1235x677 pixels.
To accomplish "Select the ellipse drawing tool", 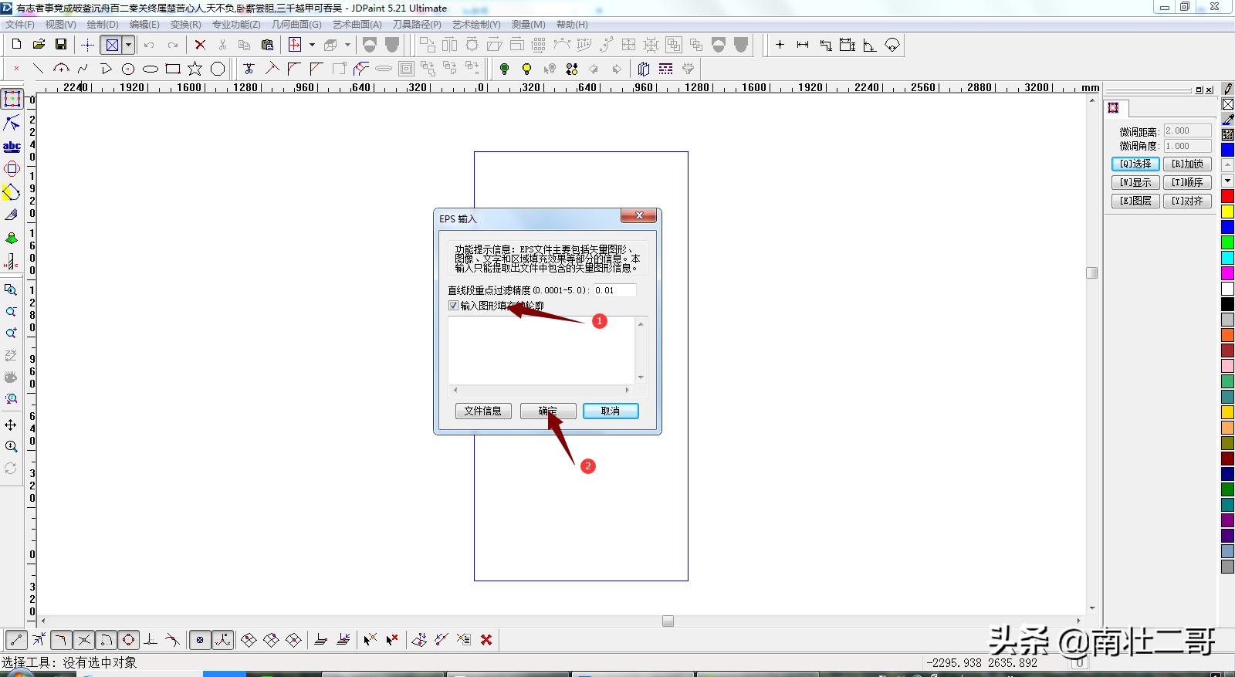I will click(151, 69).
